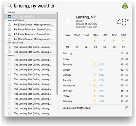Click the 30% rain chance for Saturday

[x=101, y=65]
